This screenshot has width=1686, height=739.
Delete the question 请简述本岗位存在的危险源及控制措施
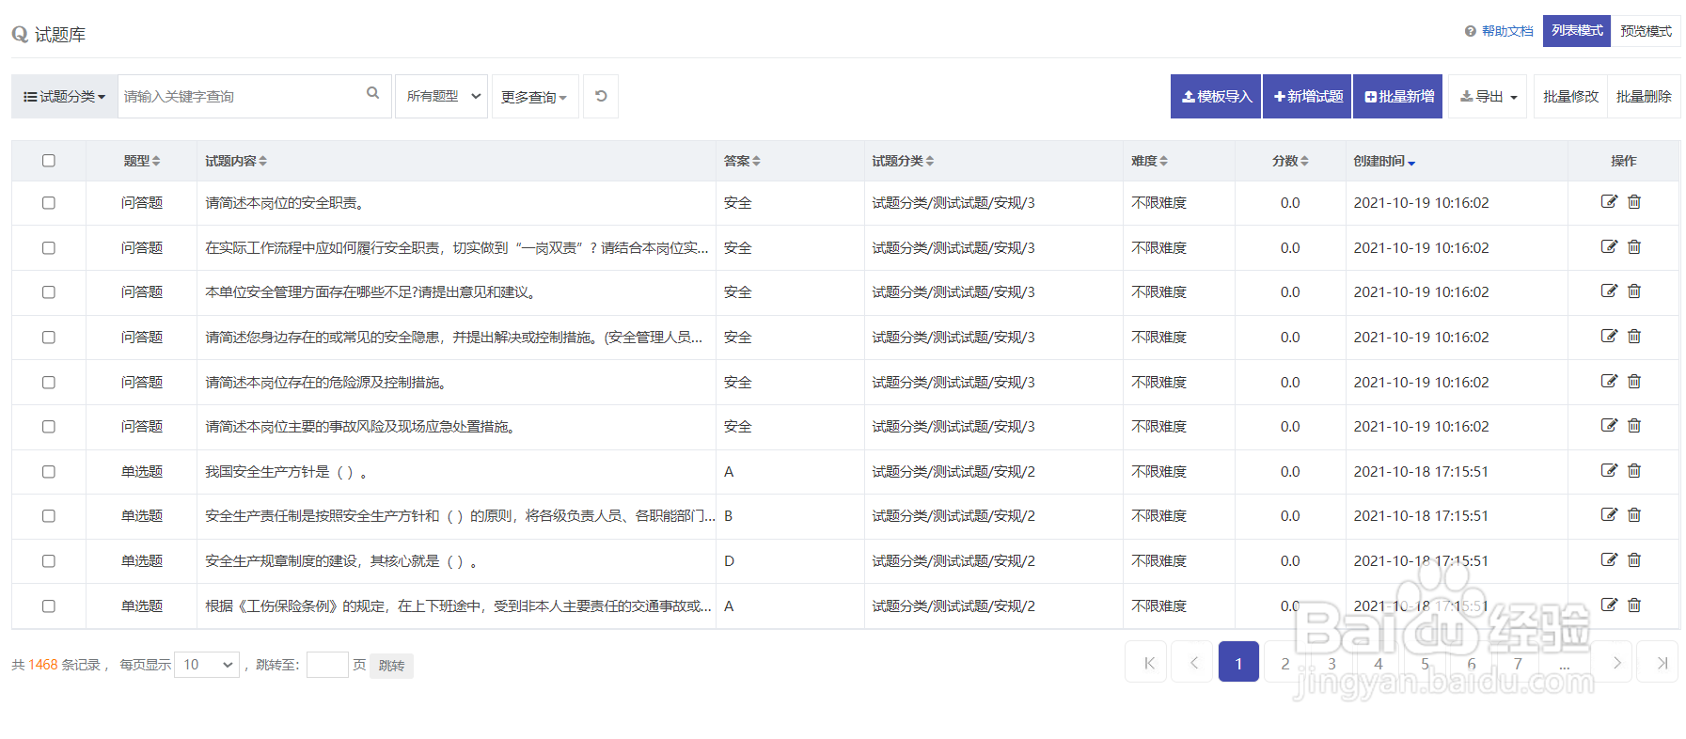coord(1634,381)
